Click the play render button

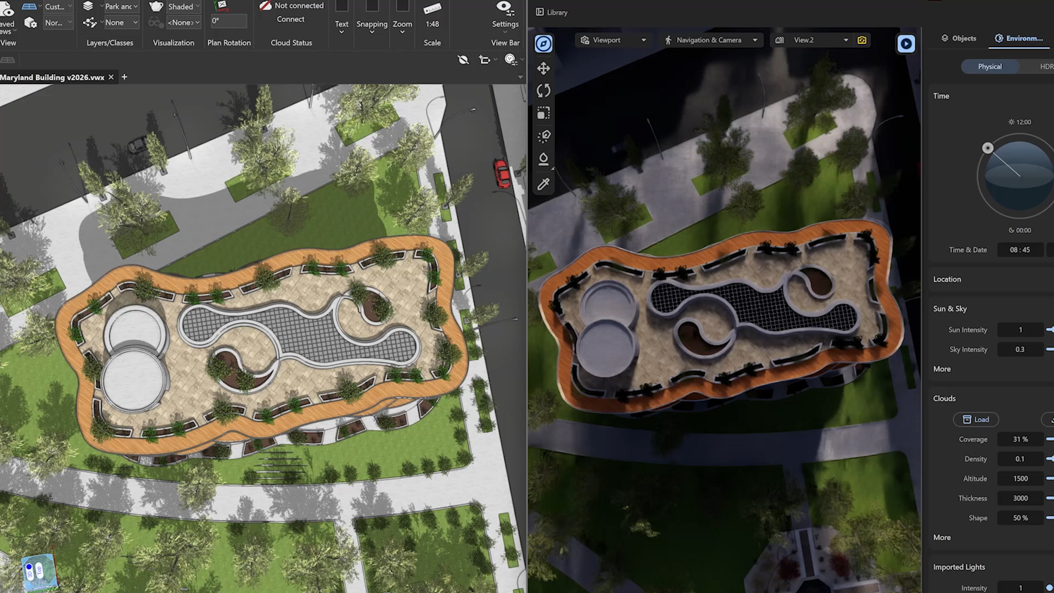(x=906, y=44)
